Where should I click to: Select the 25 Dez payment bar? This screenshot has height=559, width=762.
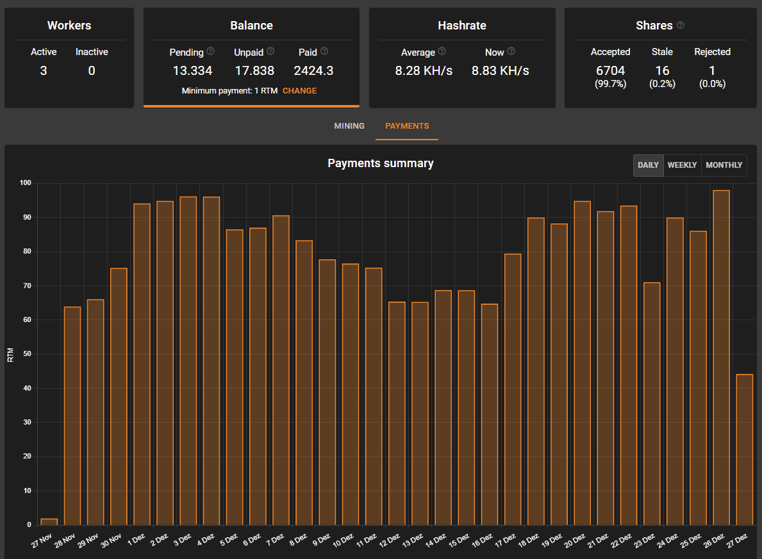pos(699,378)
